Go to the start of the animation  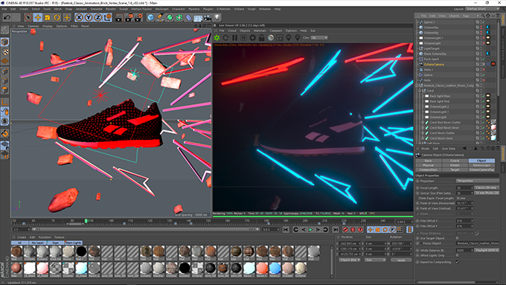[286, 229]
